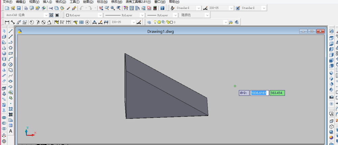Open the 插入(I) menu
The width and height of the screenshot is (338, 145).
click(x=47, y=2)
